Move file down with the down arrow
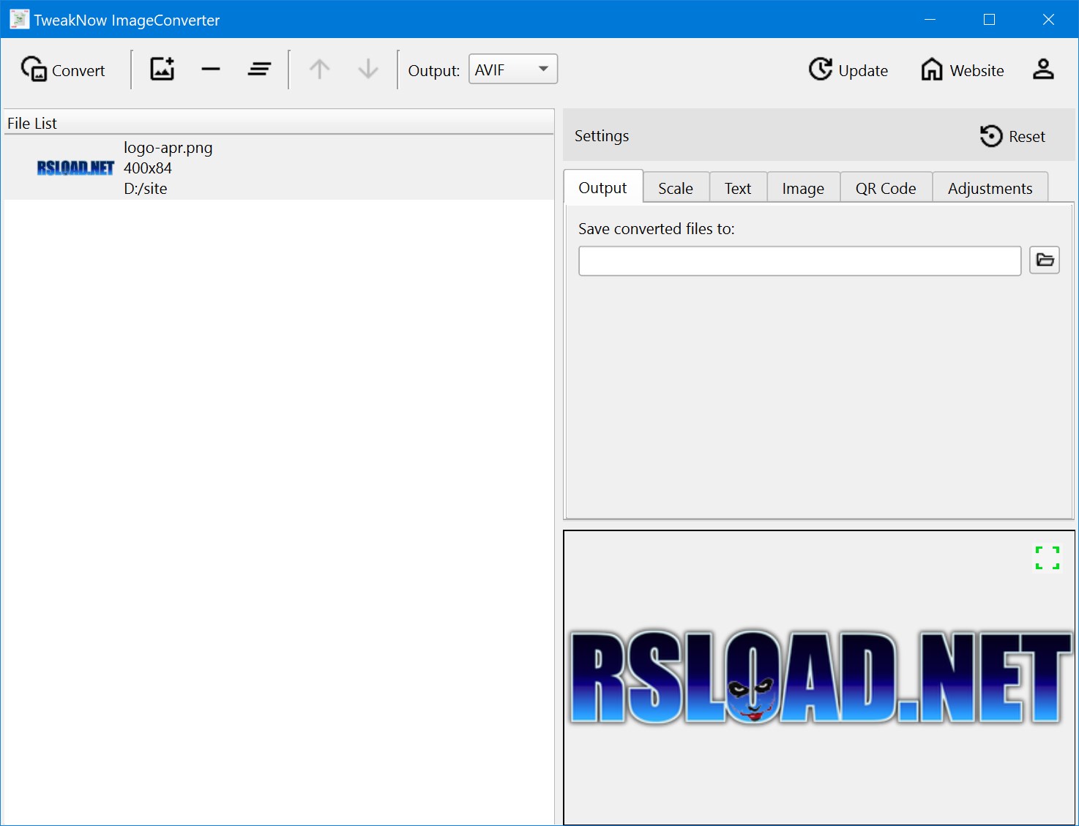Viewport: 1079px width, 826px height. [368, 70]
